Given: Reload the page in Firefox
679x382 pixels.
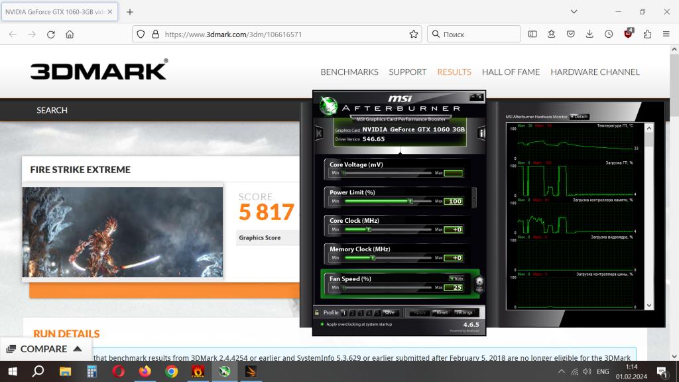Looking at the screenshot, I should tap(50, 34).
